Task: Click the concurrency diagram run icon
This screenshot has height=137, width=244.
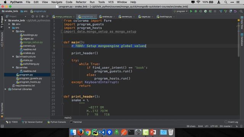Action: (210, 11)
